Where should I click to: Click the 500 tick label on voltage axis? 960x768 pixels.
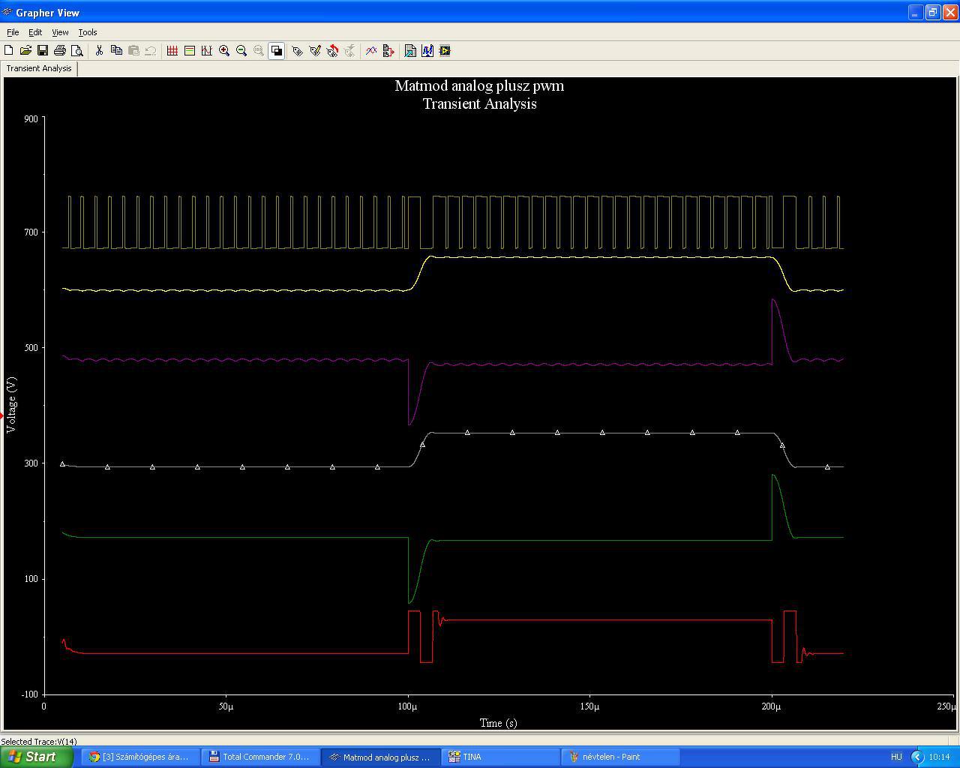[x=31, y=348]
